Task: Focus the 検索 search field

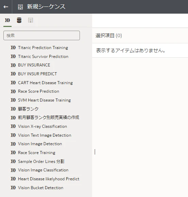Action: point(41,35)
